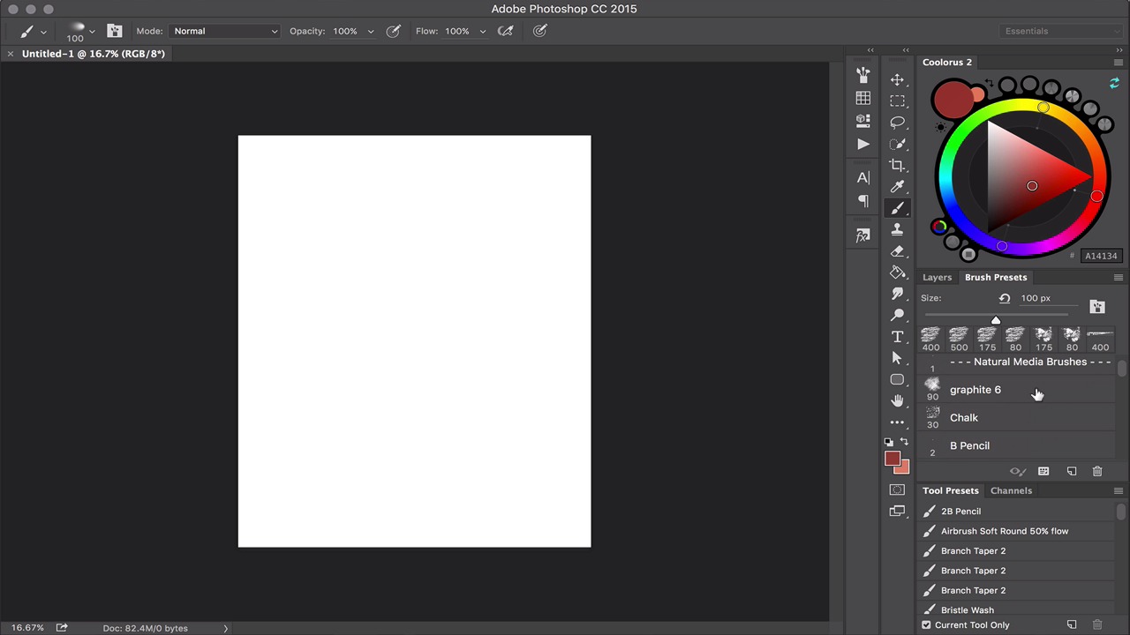Open Tool Presets panel menu
Viewport: 1130px width, 635px height.
click(1118, 490)
